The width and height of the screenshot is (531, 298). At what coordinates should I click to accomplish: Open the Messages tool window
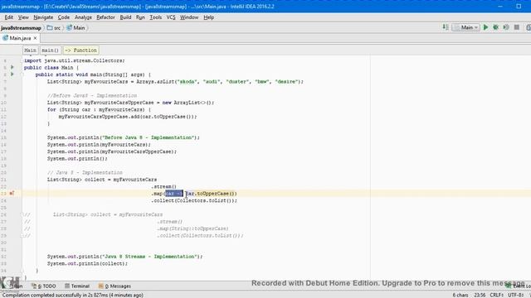(x=114, y=286)
